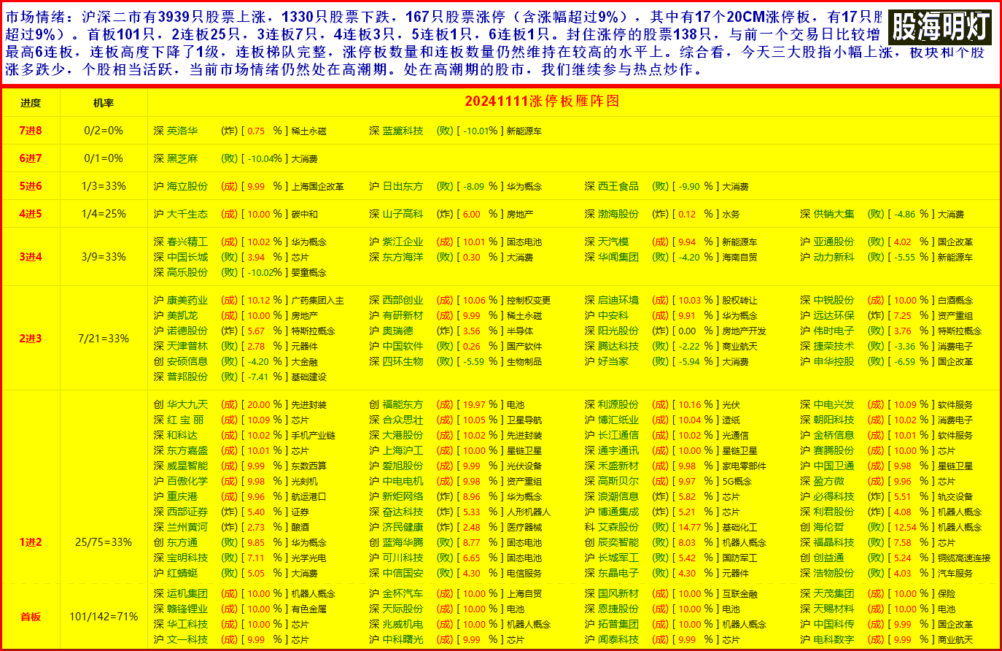The width and height of the screenshot is (1002, 651).
Task: Click the 白酒概念 concept tag
Action: (955, 301)
